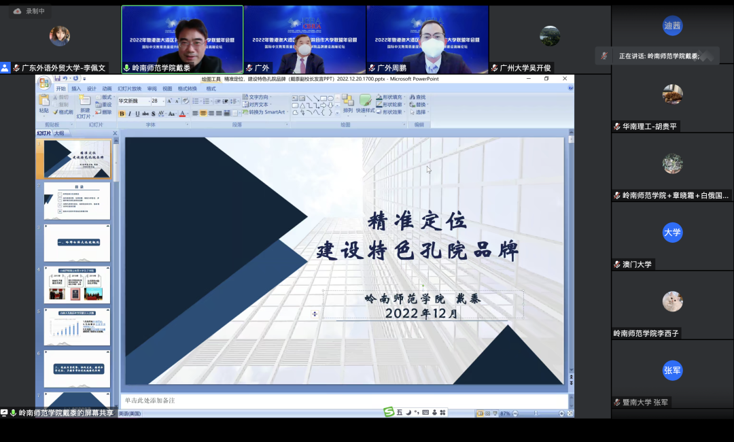Click the round Office button
734x442 pixels.
(x=43, y=83)
